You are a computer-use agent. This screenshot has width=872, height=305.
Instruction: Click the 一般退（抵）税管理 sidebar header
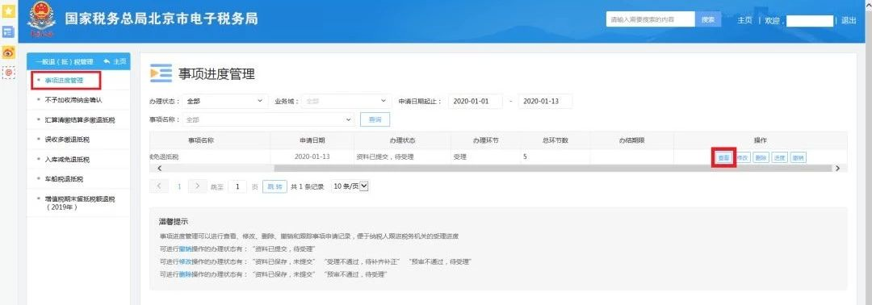65,61
